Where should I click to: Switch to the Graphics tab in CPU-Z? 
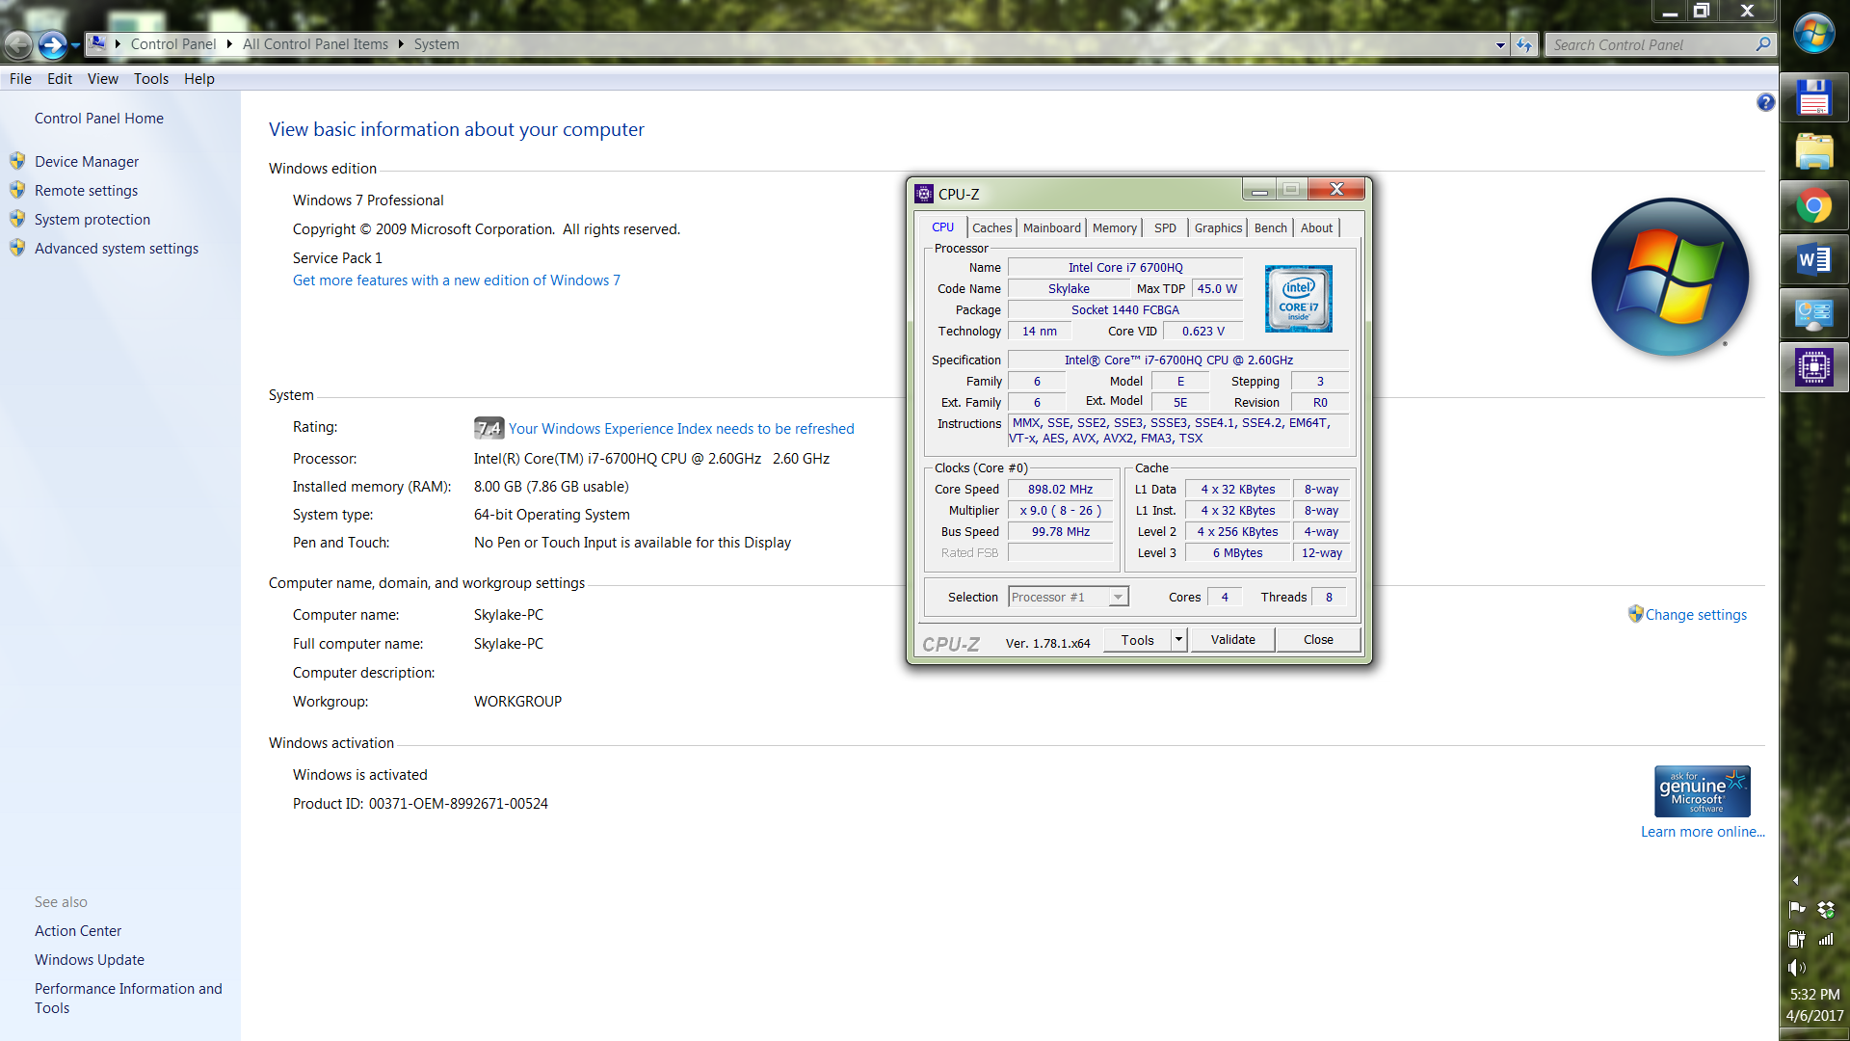coord(1218,228)
